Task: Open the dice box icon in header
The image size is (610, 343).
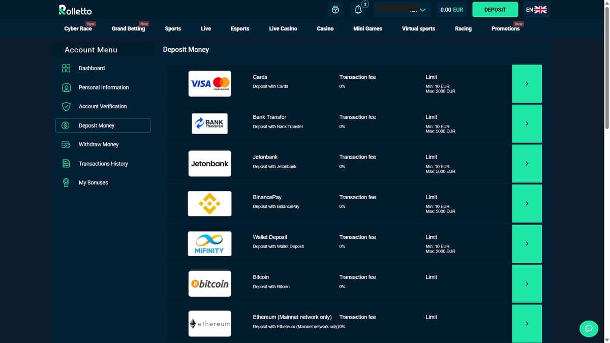Action: click(x=335, y=10)
